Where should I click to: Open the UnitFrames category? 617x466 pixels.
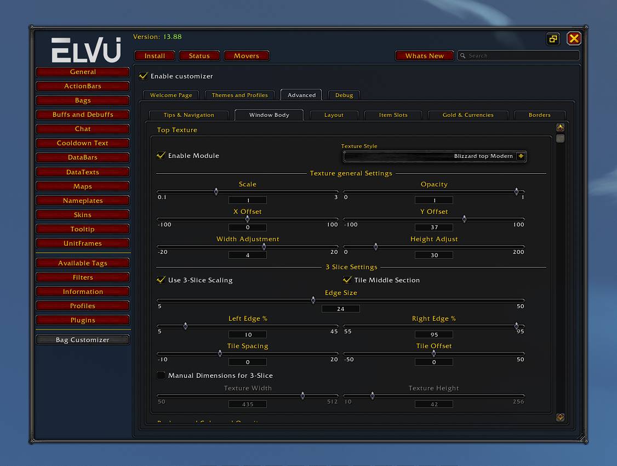tap(83, 243)
